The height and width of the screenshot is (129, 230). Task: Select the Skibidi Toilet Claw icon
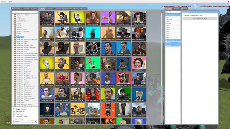pos(62,64)
